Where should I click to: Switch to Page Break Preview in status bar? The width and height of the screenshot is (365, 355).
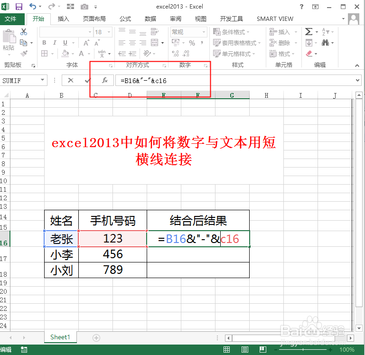click(263, 349)
